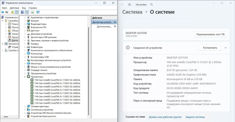Expand the Мыши и иные указывающие устройства node
Viewport: 235px width, 122px height.
coord(25,67)
